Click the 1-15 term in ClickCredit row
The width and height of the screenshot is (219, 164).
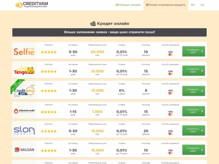(x=73, y=112)
